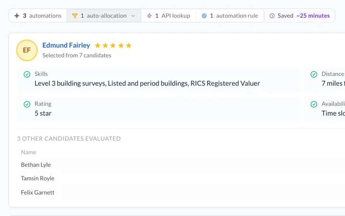Open the 3 automations tab

(x=38, y=16)
